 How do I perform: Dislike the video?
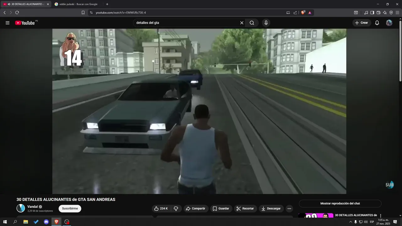click(176, 208)
